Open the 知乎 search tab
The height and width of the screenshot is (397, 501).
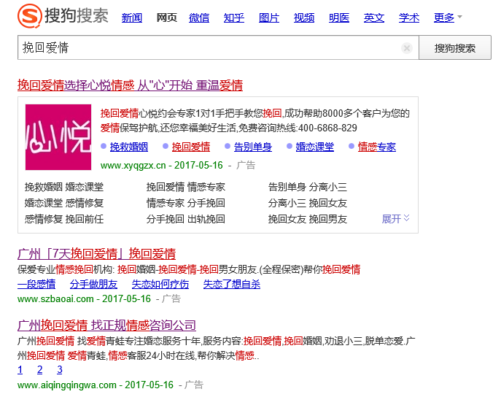234,18
